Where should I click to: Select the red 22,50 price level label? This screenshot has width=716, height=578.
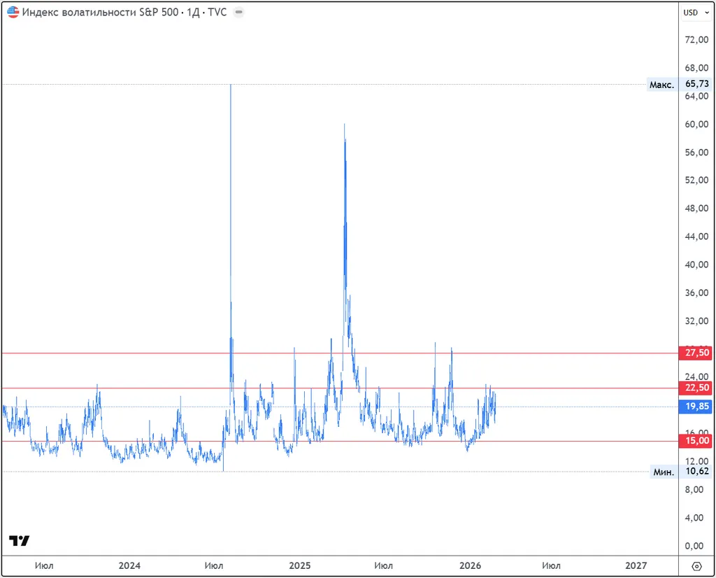pyautogui.click(x=696, y=388)
